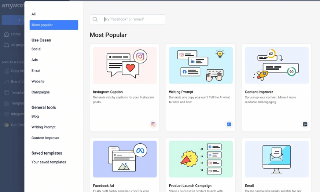The image size is (320, 192).
Task: Click 'Generate any copy you want' description
Action: [199, 99]
